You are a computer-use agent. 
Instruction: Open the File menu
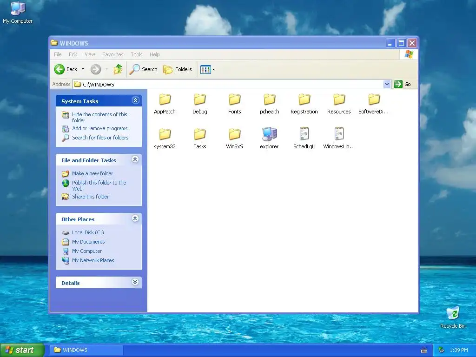(58, 54)
